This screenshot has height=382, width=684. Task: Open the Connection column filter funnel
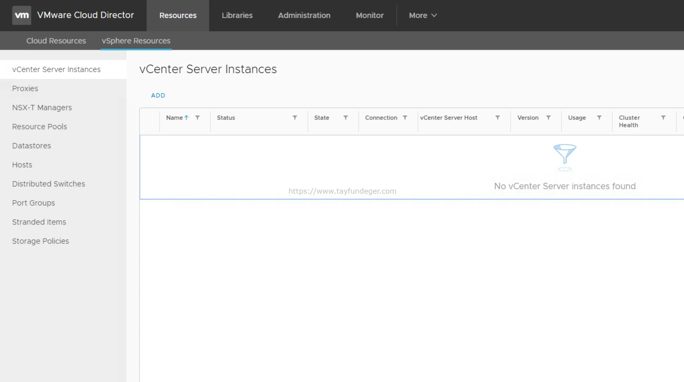point(405,117)
